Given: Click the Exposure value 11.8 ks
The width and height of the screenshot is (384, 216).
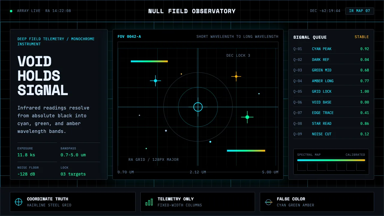Looking at the screenshot, I should point(26,155).
